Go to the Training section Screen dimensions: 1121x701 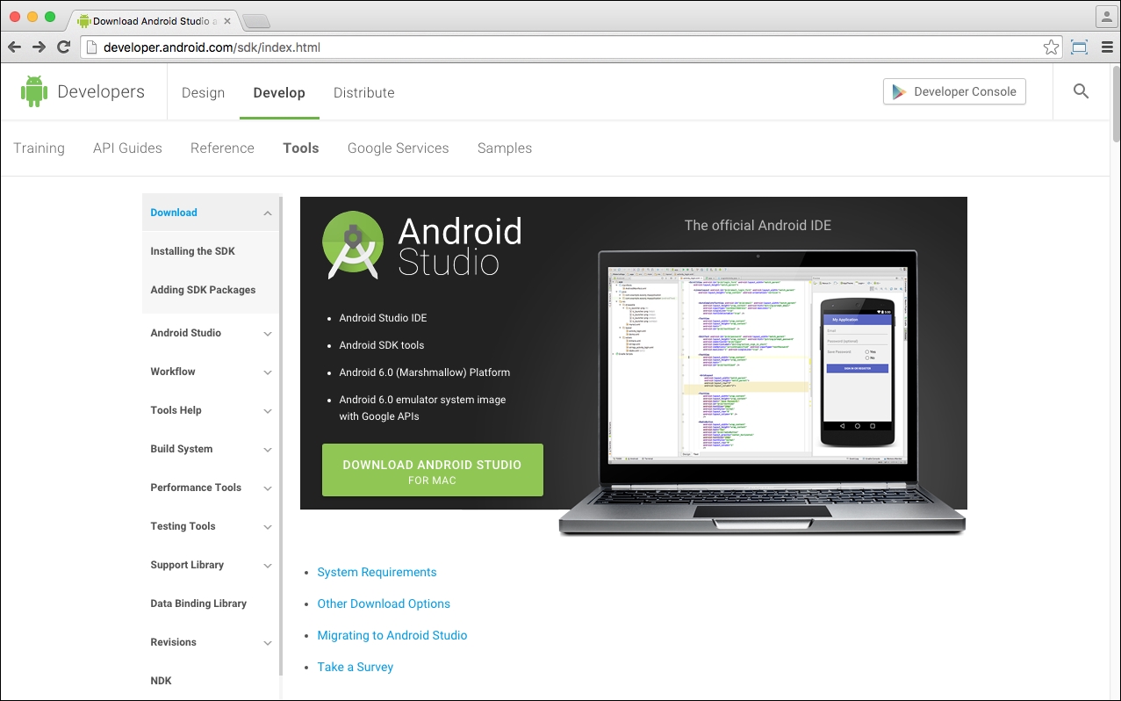(40, 148)
